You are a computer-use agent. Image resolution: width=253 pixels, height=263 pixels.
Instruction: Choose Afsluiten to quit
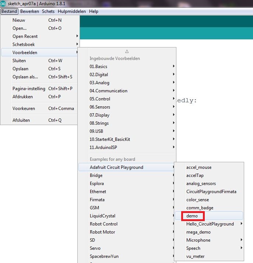[x=40, y=120]
